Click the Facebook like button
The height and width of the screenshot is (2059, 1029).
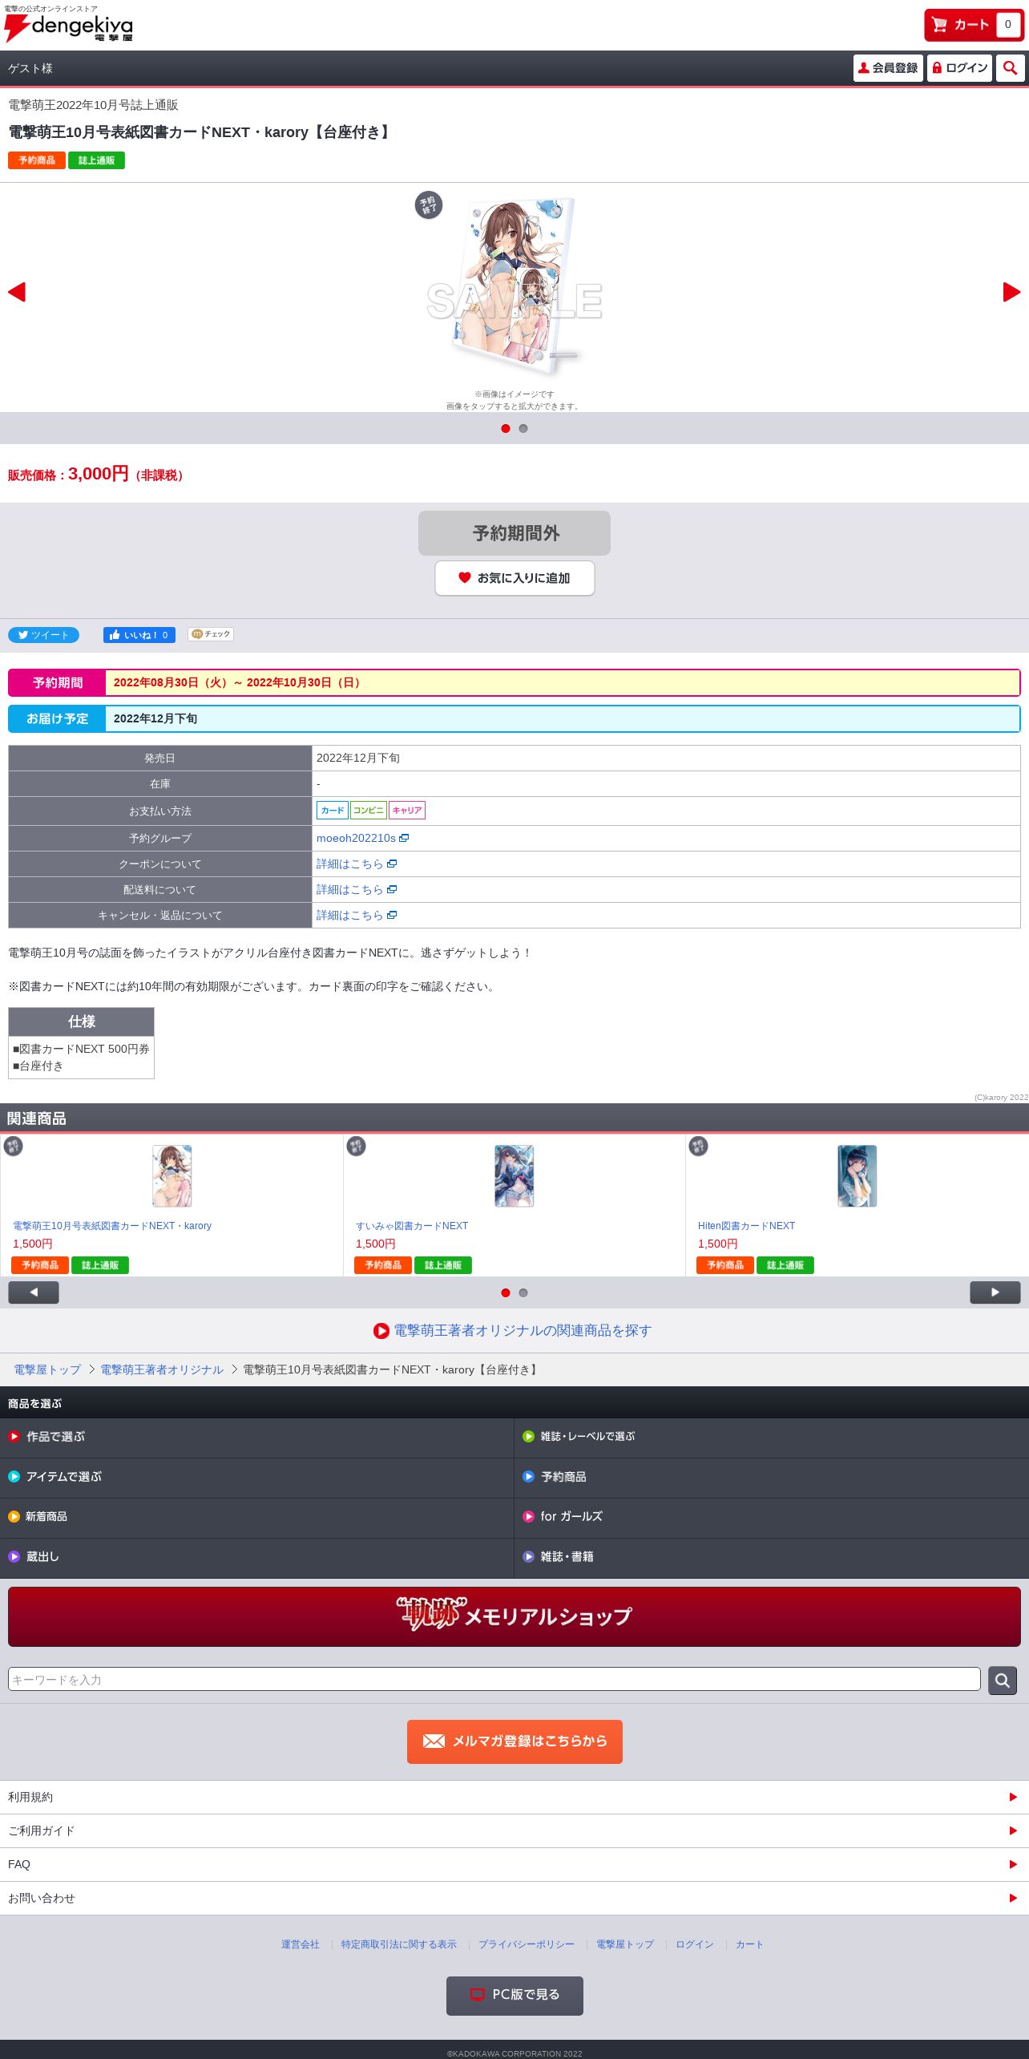pyautogui.click(x=139, y=635)
